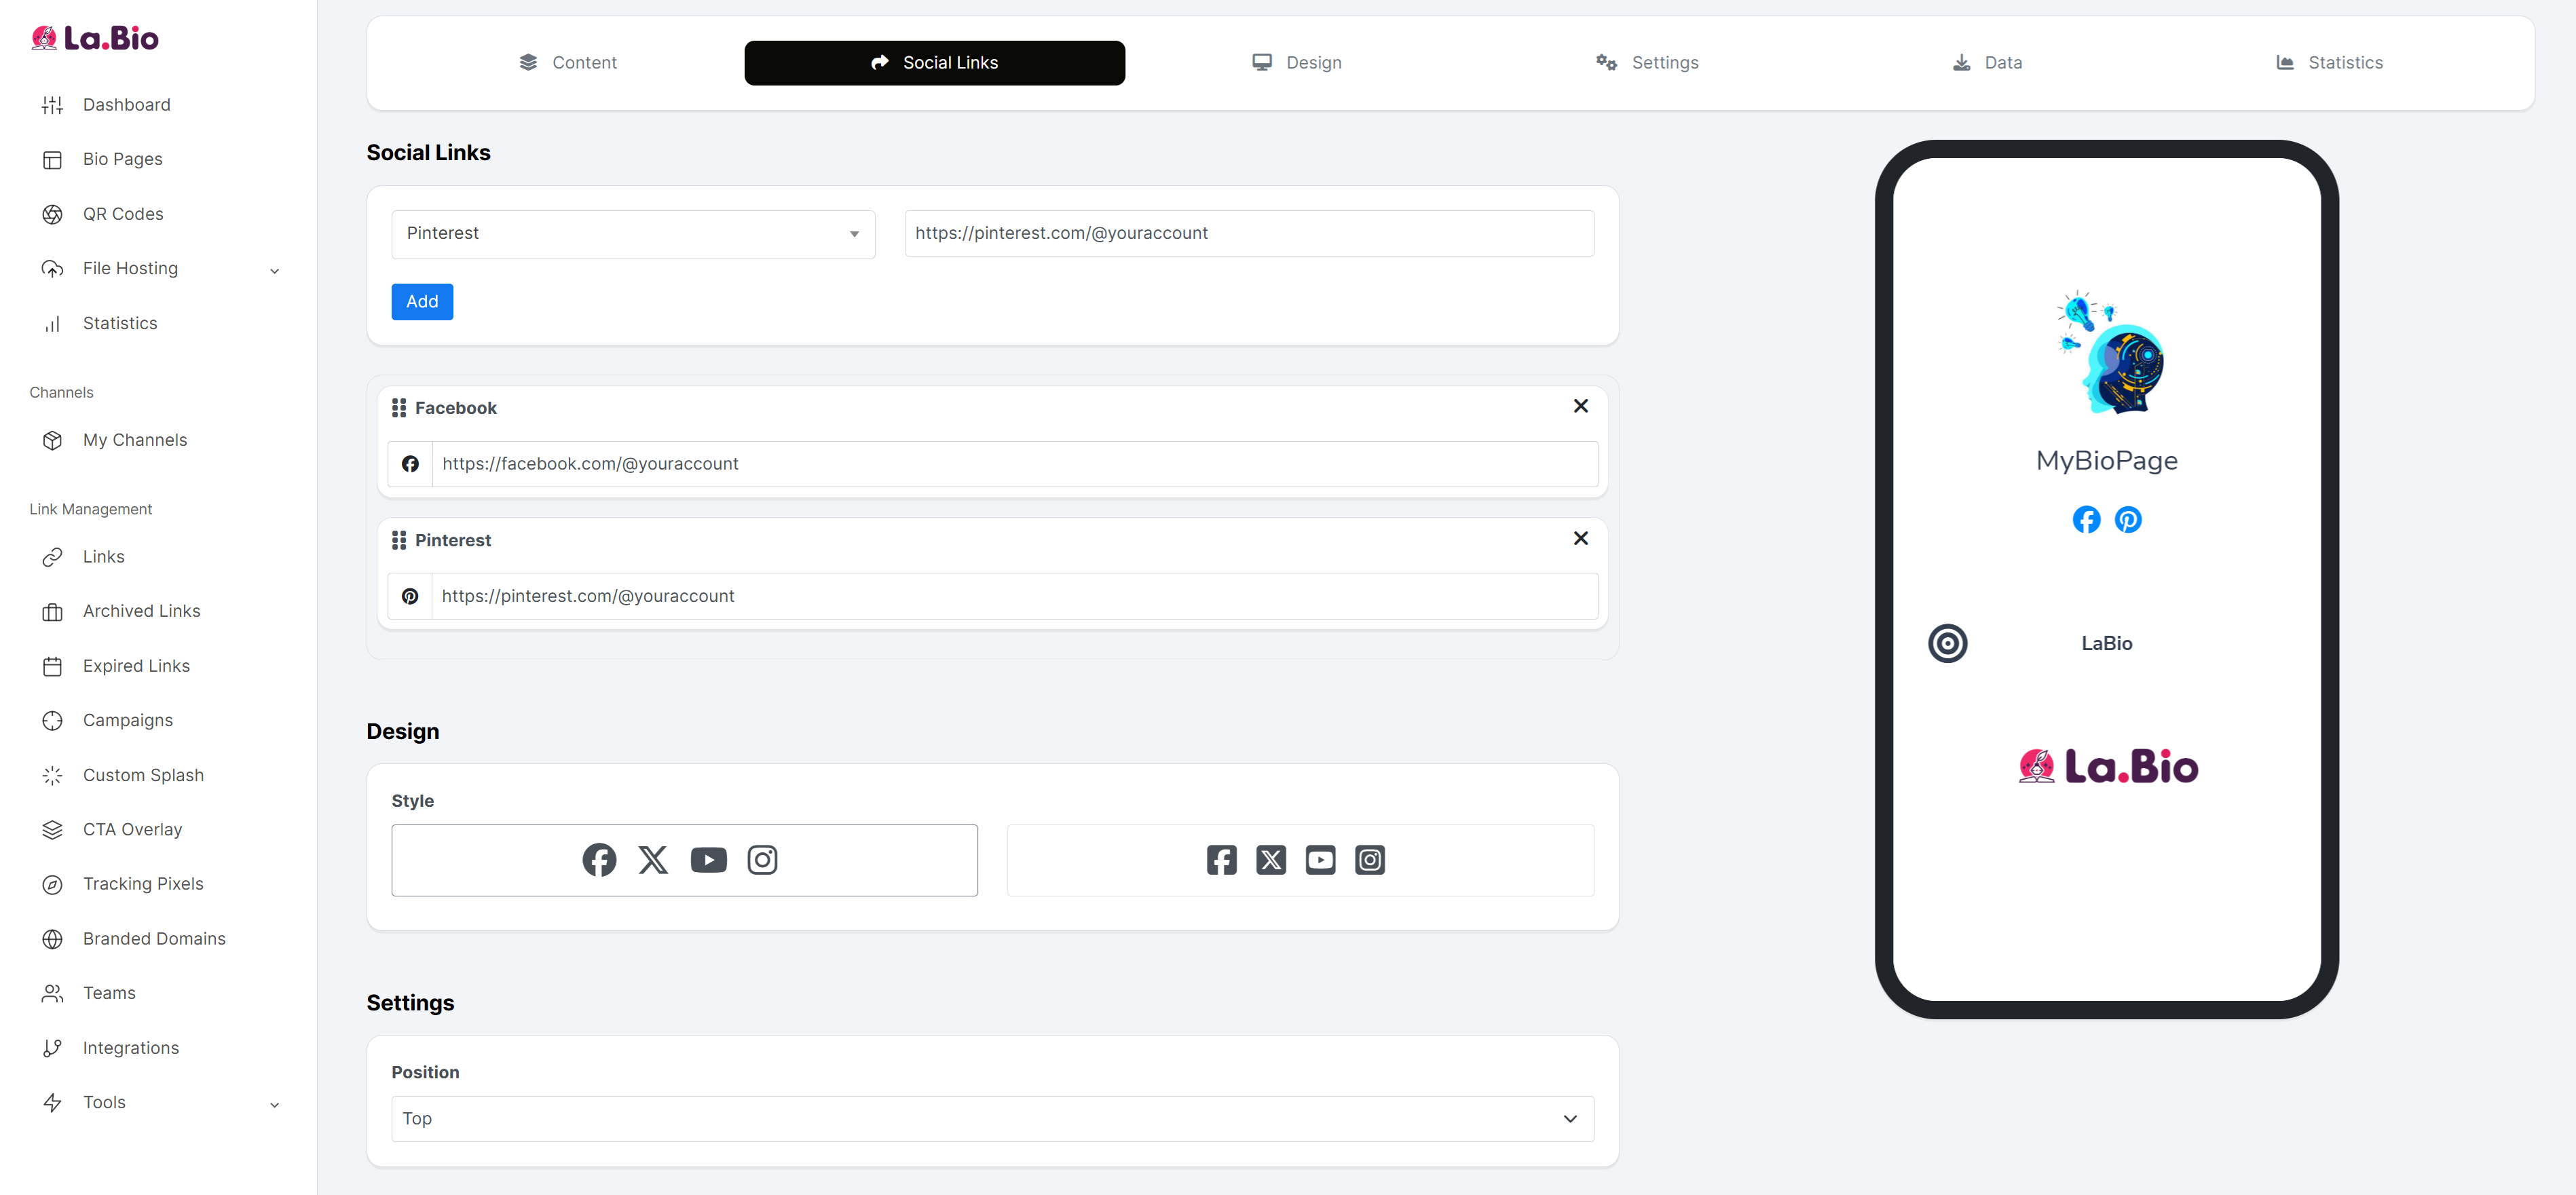2576x1195 pixels.
Task: Remove the Facebook social link
Action: click(1580, 406)
